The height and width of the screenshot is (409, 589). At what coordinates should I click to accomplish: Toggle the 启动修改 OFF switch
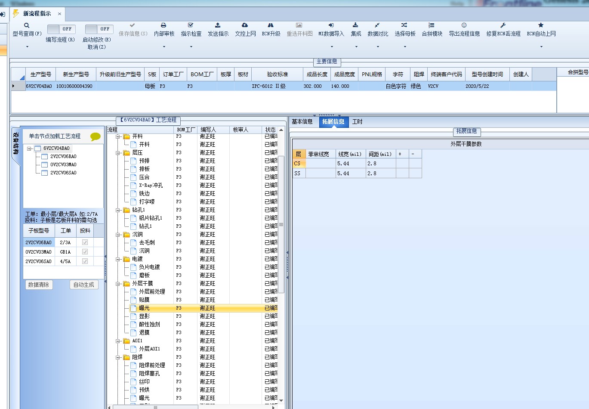click(x=99, y=29)
